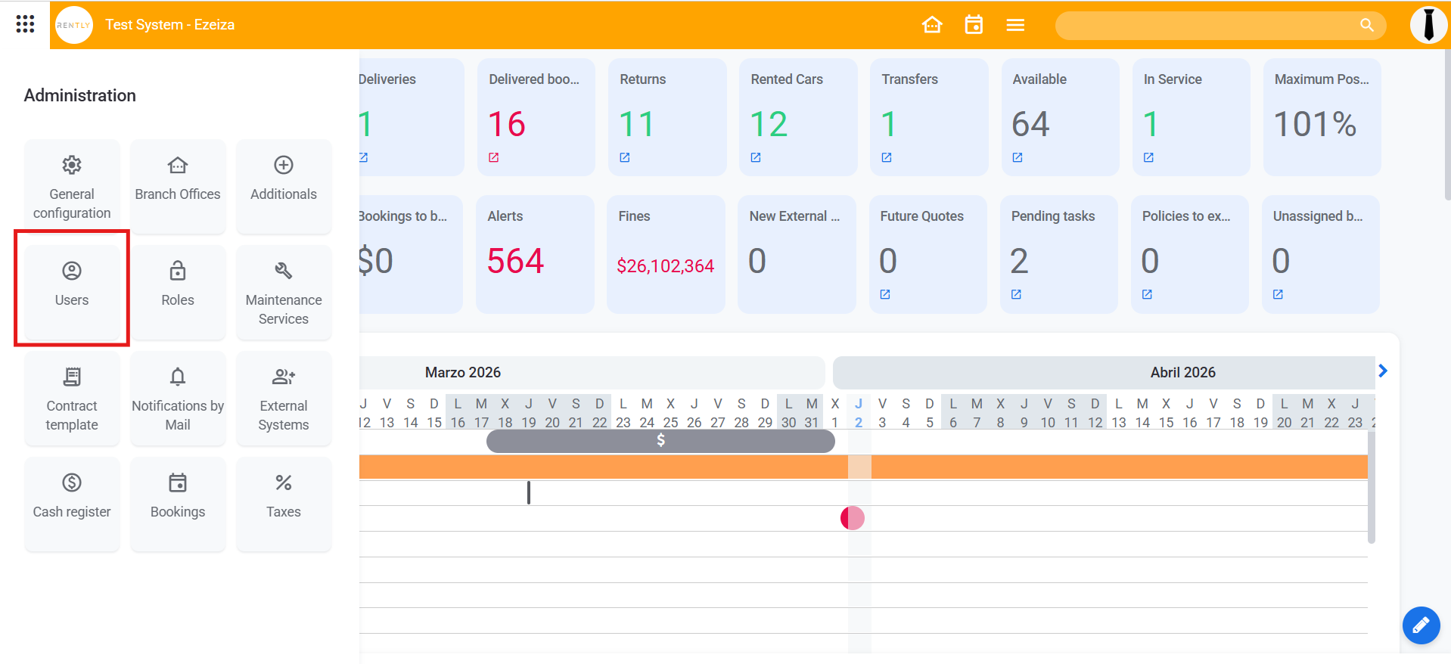Click the search magnifier icon

click(1366, 25)
